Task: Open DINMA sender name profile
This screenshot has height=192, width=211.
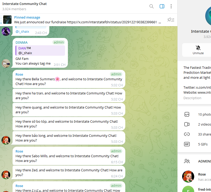Action: [x=21, y=43]
